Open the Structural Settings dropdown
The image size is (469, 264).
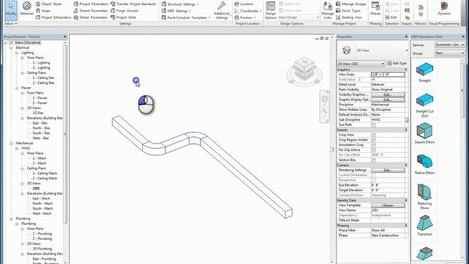click(180, 4)
